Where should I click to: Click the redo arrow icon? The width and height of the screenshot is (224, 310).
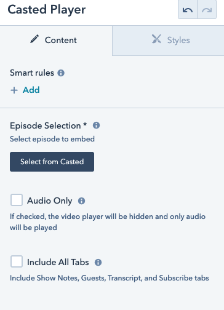pos(207,10)
